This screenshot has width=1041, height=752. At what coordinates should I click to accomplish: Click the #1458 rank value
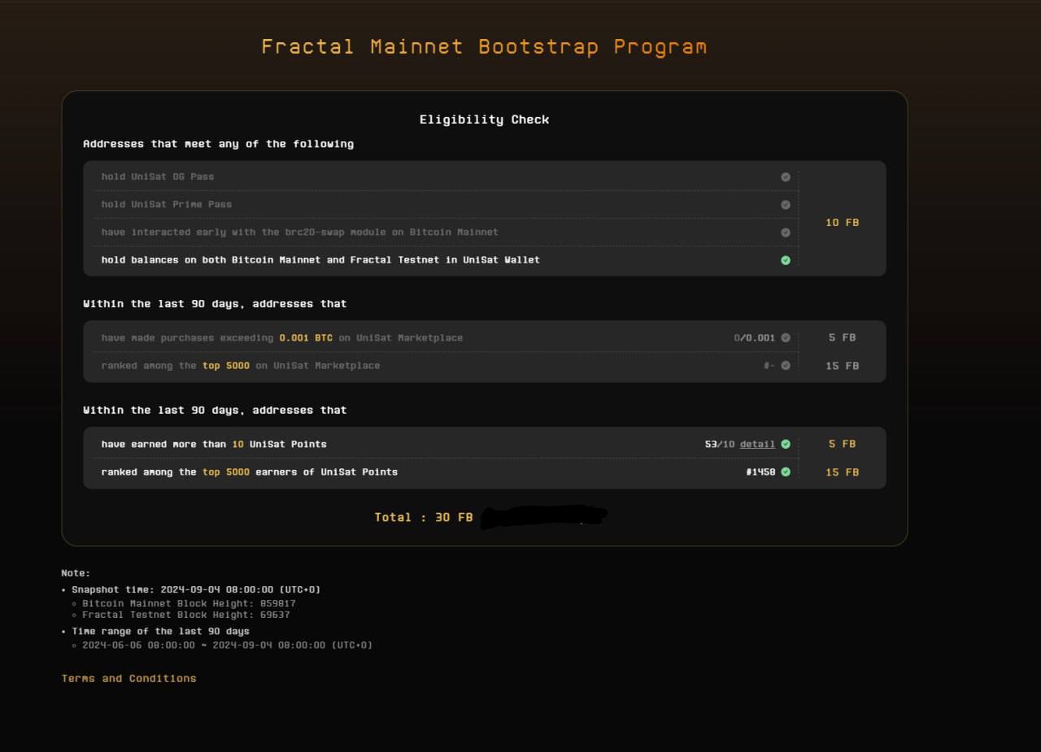click(760, 472)
